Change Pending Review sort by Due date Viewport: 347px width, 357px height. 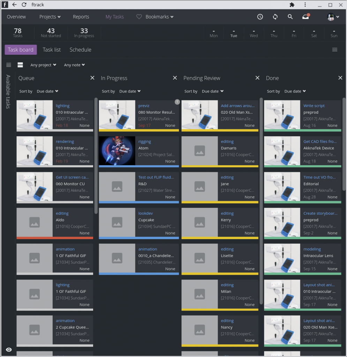(x=213, y=91)
